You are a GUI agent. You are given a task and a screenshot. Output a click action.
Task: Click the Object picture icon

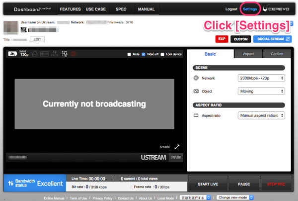point(196,91)
